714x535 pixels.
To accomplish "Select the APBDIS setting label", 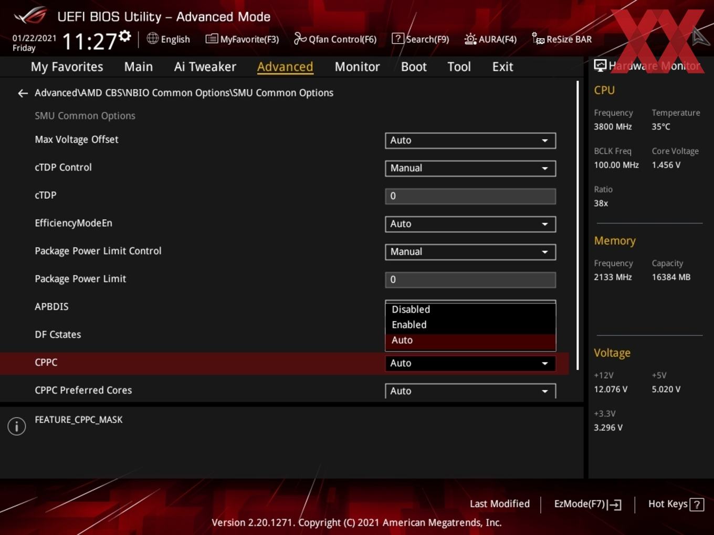I will pos(51,306).
